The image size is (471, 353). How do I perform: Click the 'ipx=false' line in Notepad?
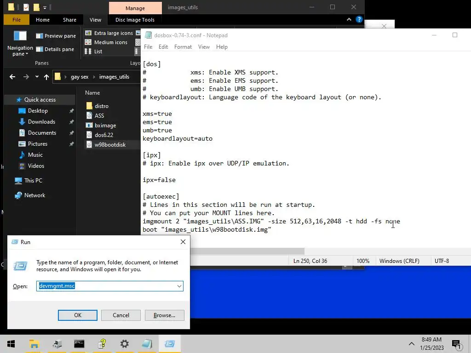[159, 180]
